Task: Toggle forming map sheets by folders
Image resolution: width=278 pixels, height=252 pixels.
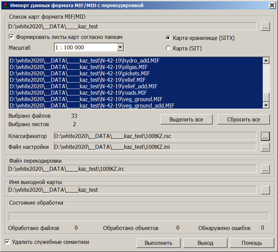Action: click(12, 37)
